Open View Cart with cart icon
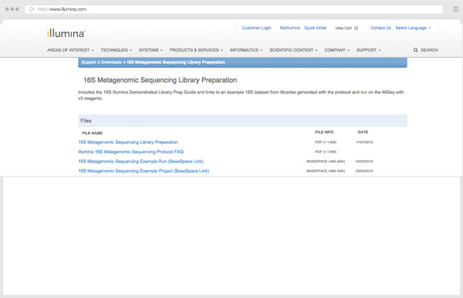 point(347,28)
